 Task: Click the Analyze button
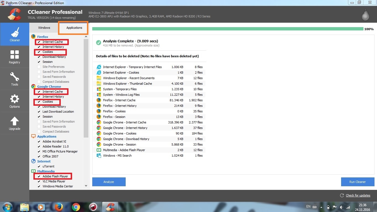click(x=109, y=182)
